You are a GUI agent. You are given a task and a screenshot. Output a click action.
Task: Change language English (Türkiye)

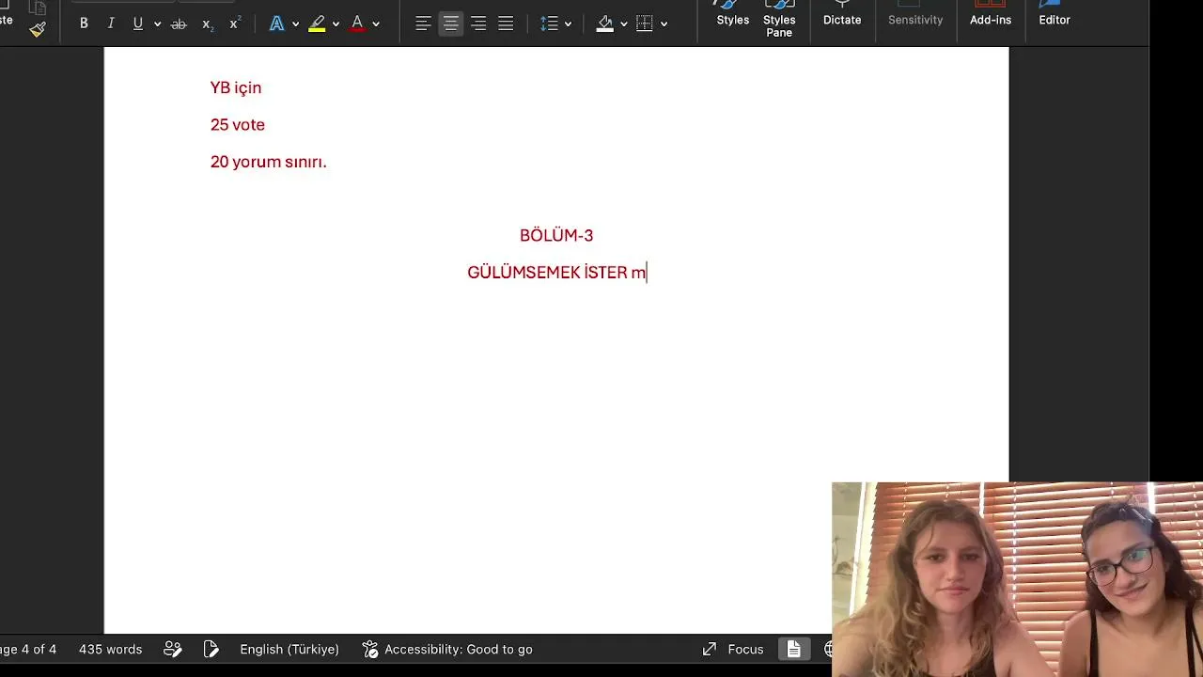(x=289, y=649)
